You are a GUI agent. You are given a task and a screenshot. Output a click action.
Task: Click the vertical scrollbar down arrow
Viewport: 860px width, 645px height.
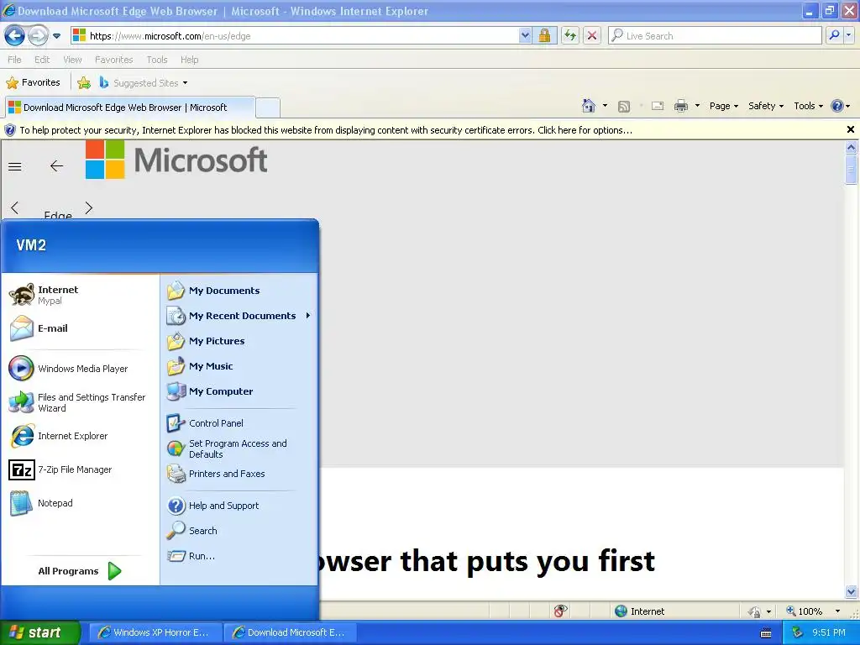(851, 592)
